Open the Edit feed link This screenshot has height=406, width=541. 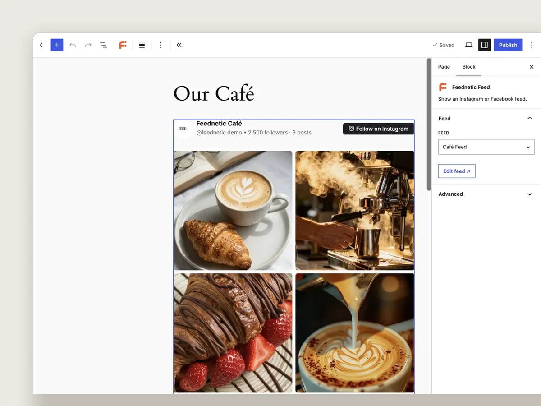457,171
